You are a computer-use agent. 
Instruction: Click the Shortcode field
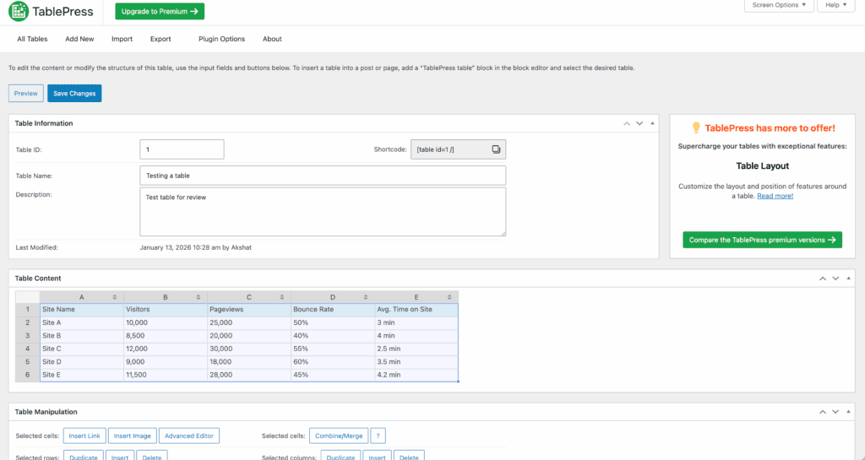[x=458, y=149]
